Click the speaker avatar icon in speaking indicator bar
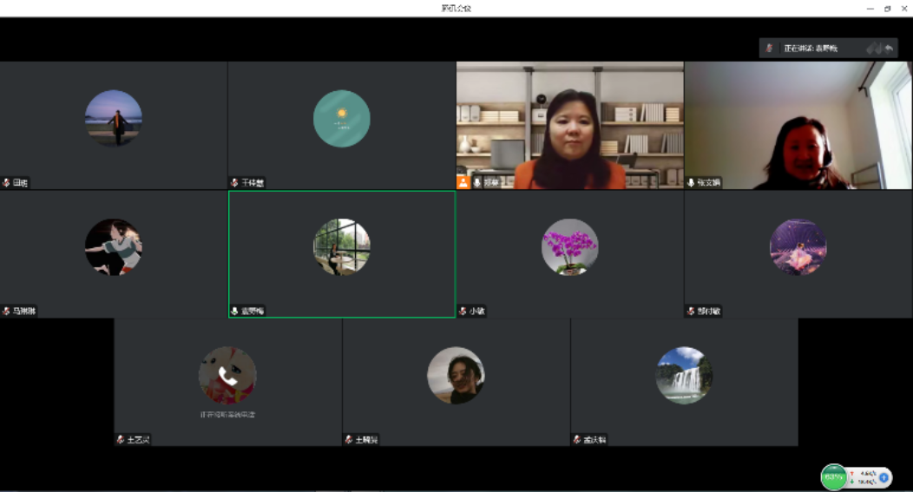The height and width of the screenshot is (492, 913). 770,49
